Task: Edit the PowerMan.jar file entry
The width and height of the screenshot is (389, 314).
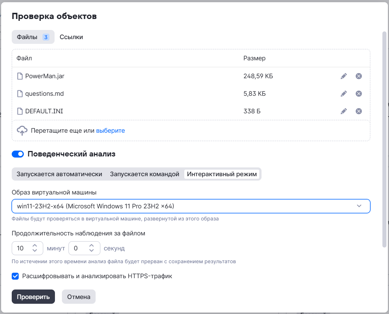Action: tap(344, 76)
